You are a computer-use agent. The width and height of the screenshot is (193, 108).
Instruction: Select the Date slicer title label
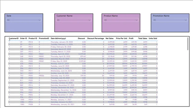(9, 16)
